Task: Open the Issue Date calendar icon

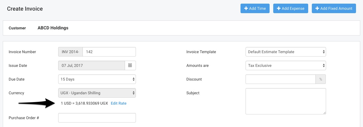Action: [130, 65]
